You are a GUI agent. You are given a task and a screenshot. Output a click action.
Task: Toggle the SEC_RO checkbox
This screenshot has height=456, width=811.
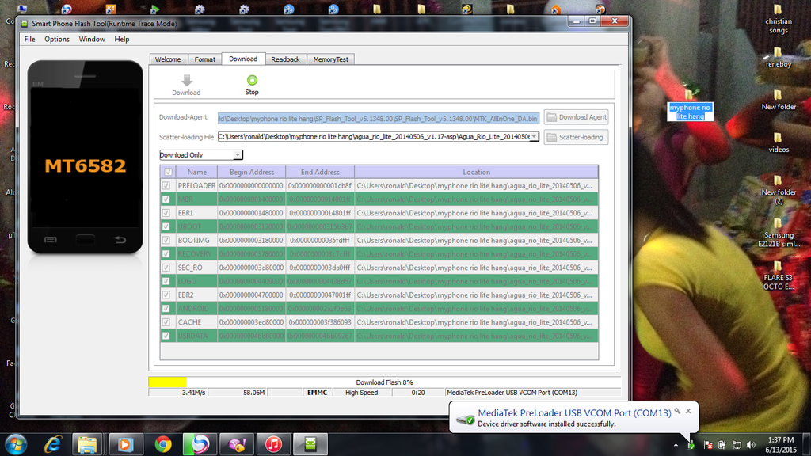[x=166, y=268]
